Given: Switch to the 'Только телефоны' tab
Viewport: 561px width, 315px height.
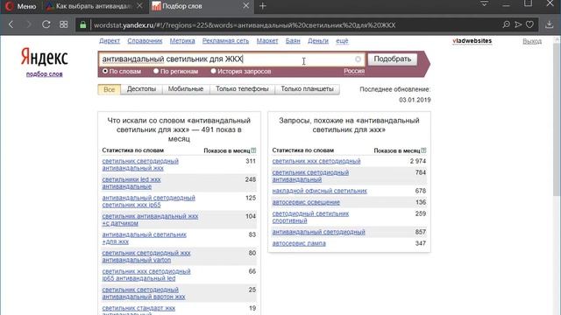Looking at the screenshot, I should [242, 89].
